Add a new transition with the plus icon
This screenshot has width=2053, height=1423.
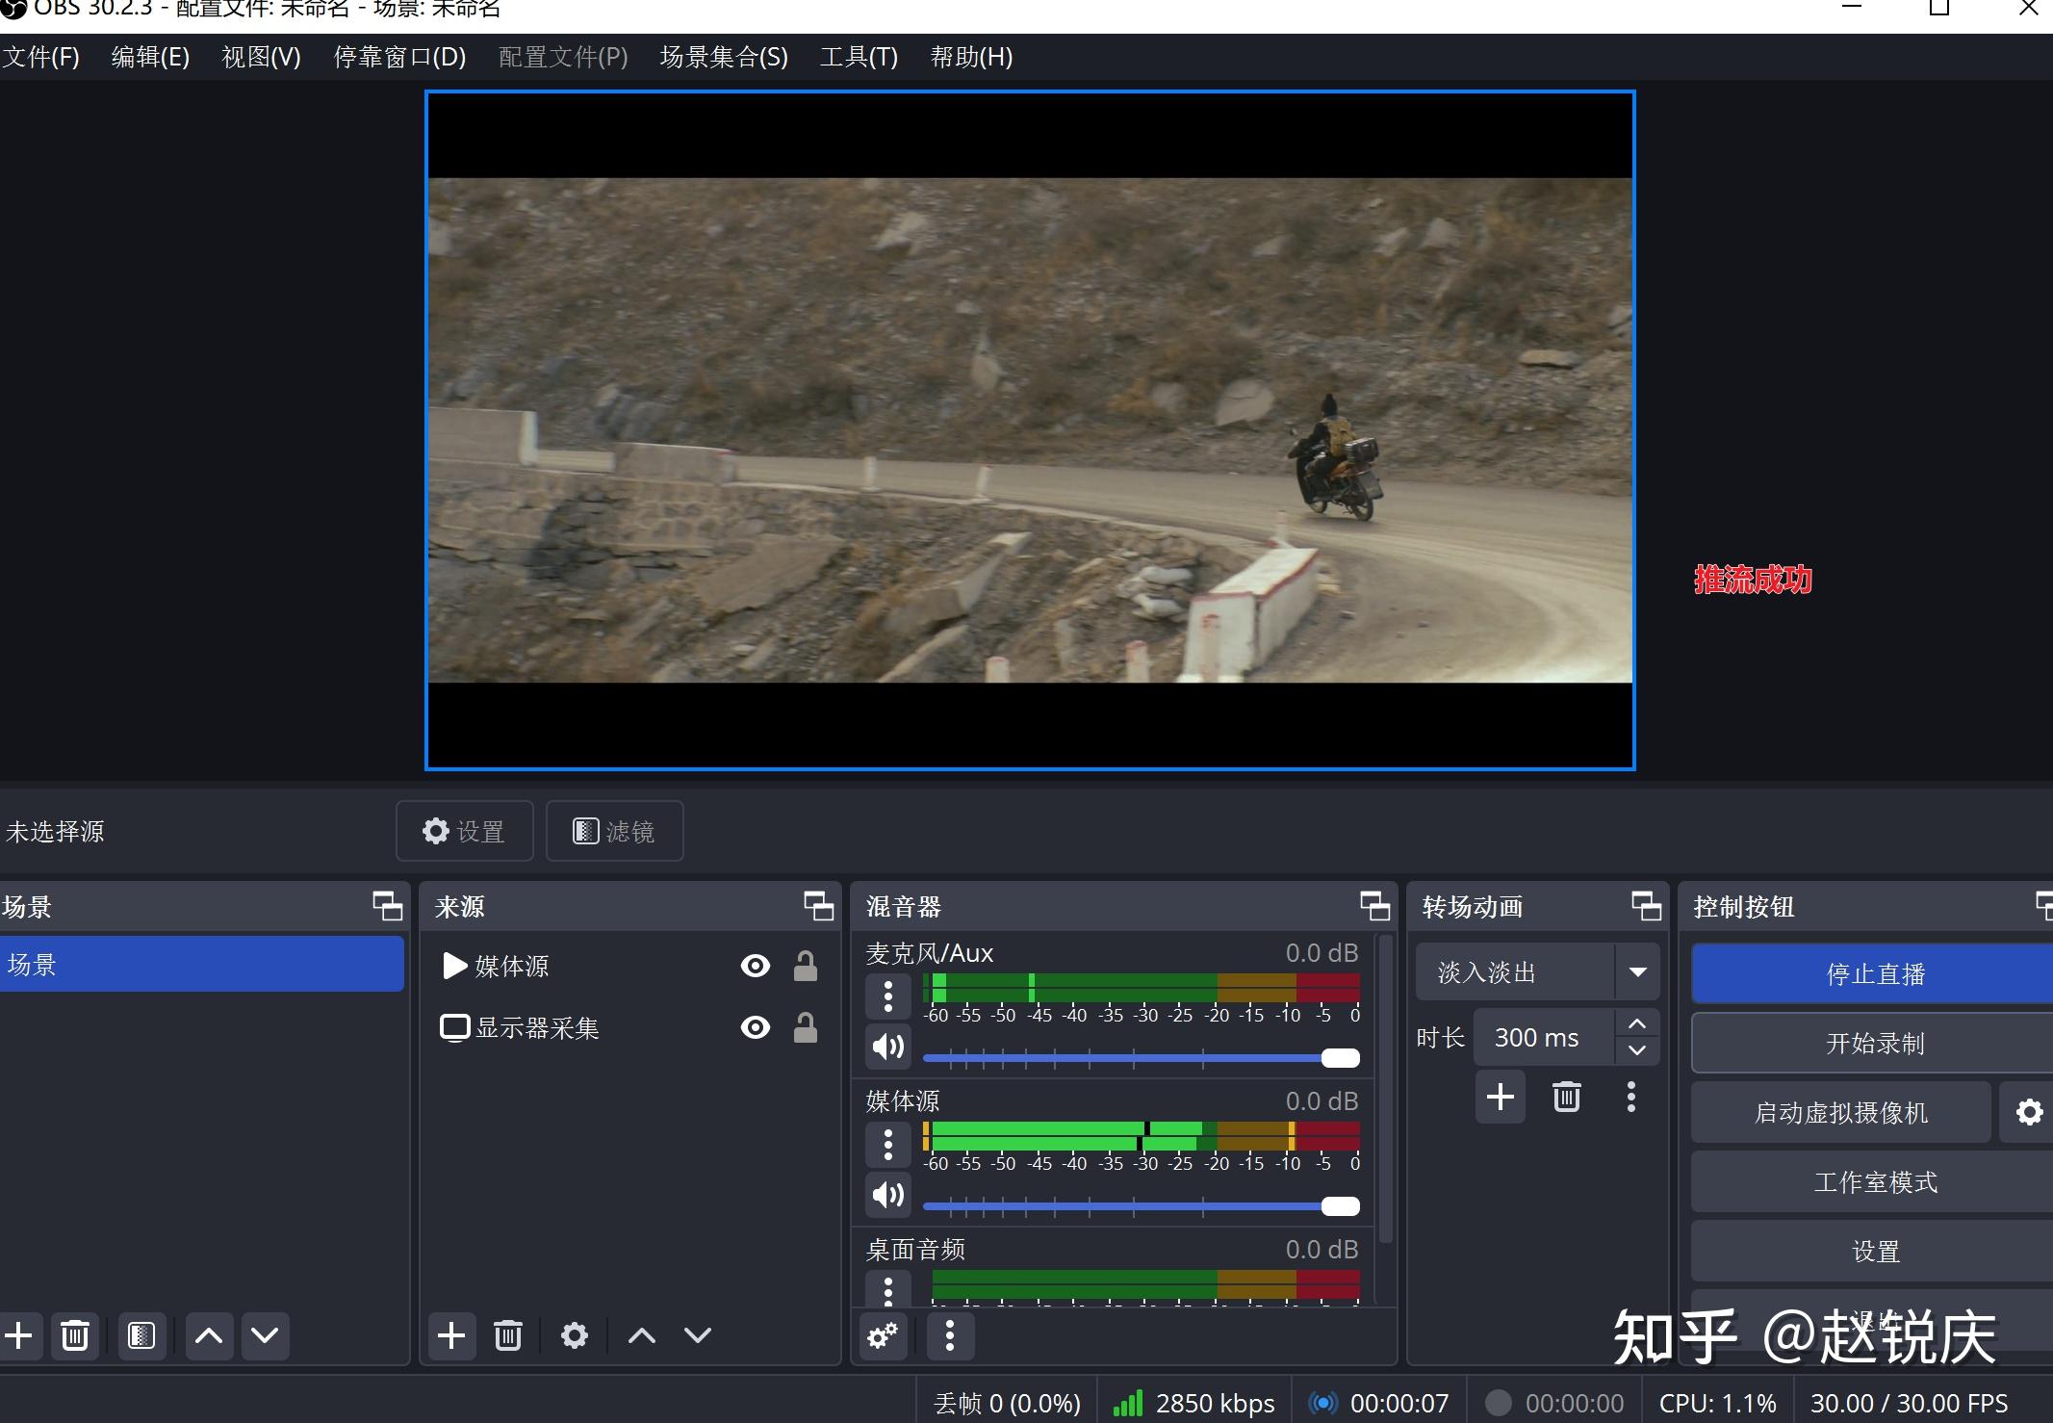pos(1500,1097)
